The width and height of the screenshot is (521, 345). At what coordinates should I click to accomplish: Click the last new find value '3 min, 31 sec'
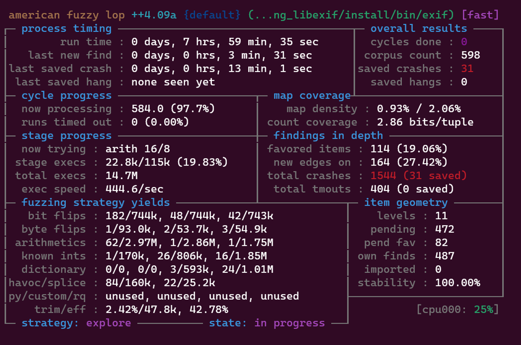click(x=270, y=55)
